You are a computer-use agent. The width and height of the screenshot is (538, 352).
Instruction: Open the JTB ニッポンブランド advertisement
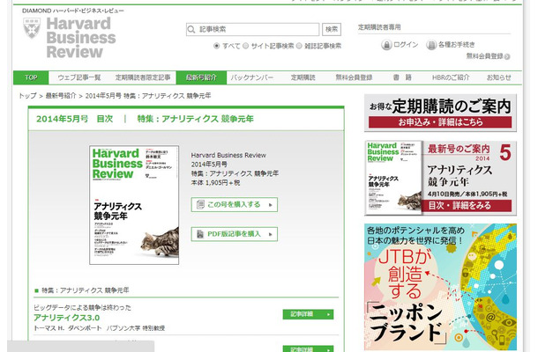tap(441, 287)
